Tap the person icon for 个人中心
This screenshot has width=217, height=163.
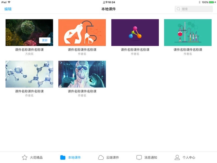[177, 157]
